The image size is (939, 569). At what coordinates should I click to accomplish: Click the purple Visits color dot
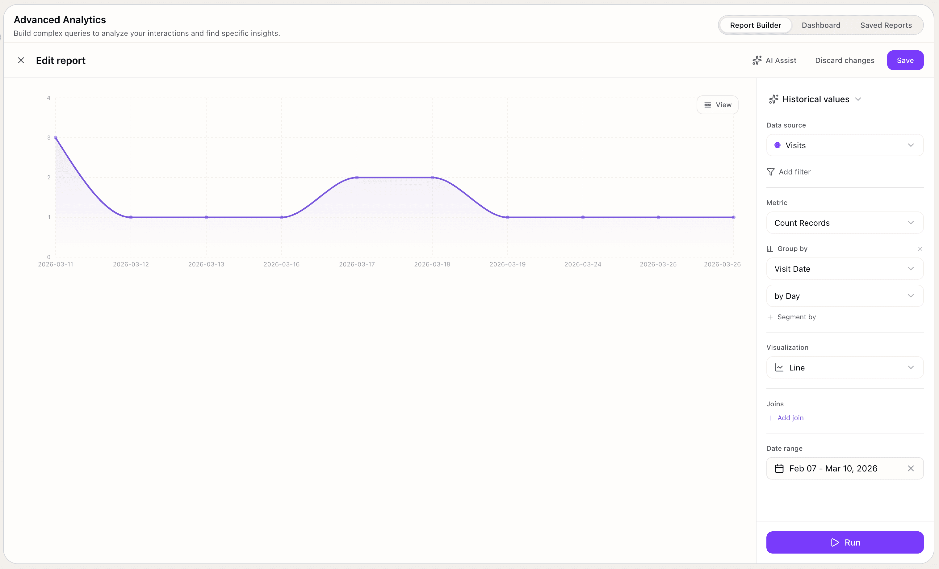[778, 145]
